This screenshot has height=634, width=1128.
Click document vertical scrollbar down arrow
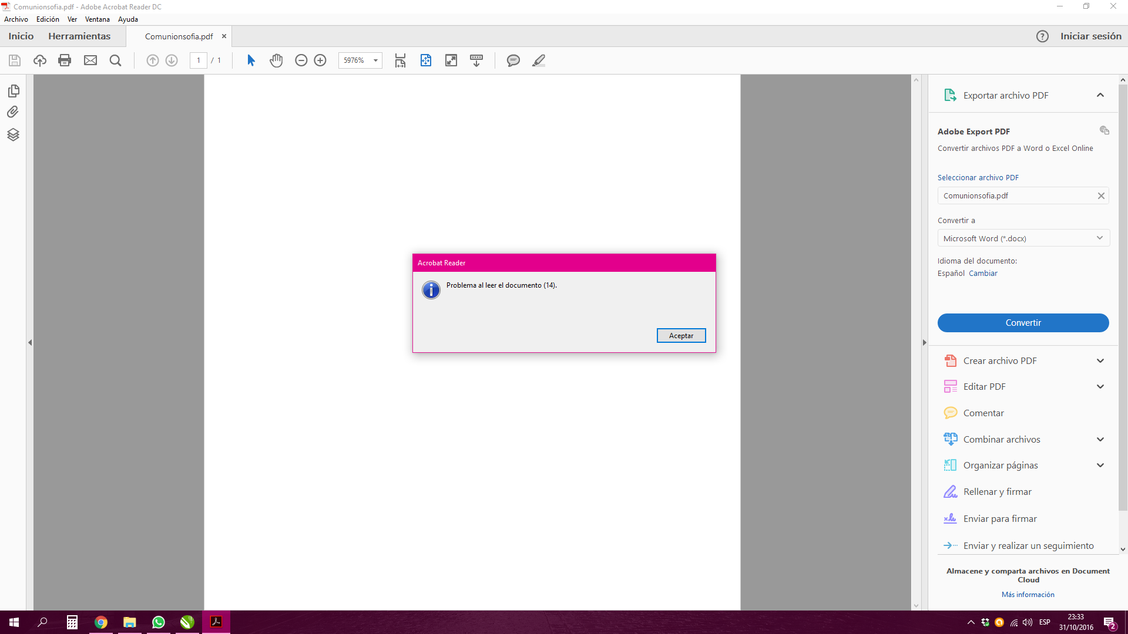click(x=916, y=606)
